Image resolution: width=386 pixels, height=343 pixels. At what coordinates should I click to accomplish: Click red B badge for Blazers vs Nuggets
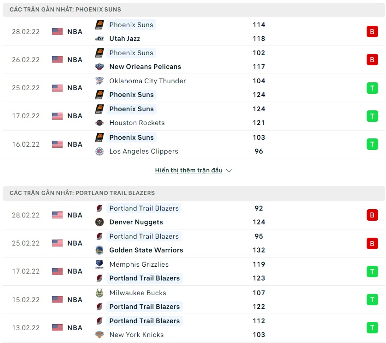pos(372,215)
